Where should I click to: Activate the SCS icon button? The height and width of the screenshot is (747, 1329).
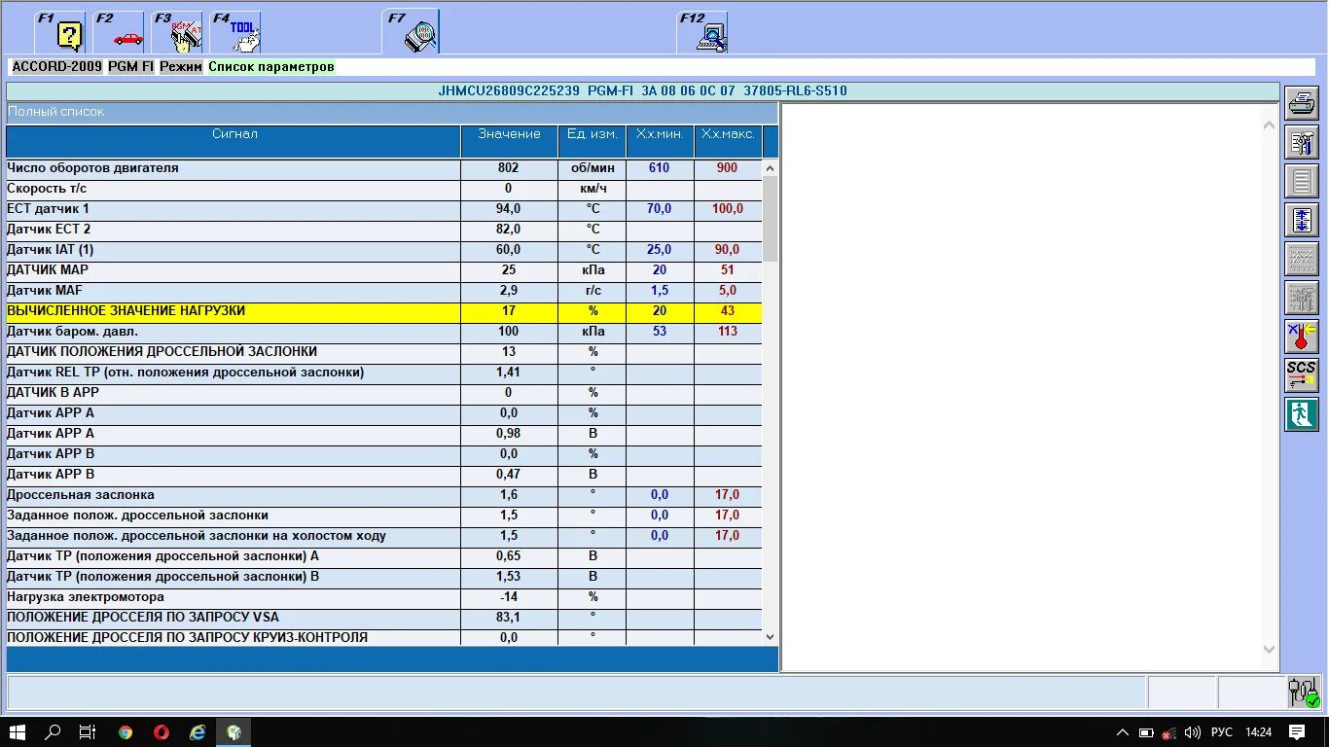(1302, 374)
